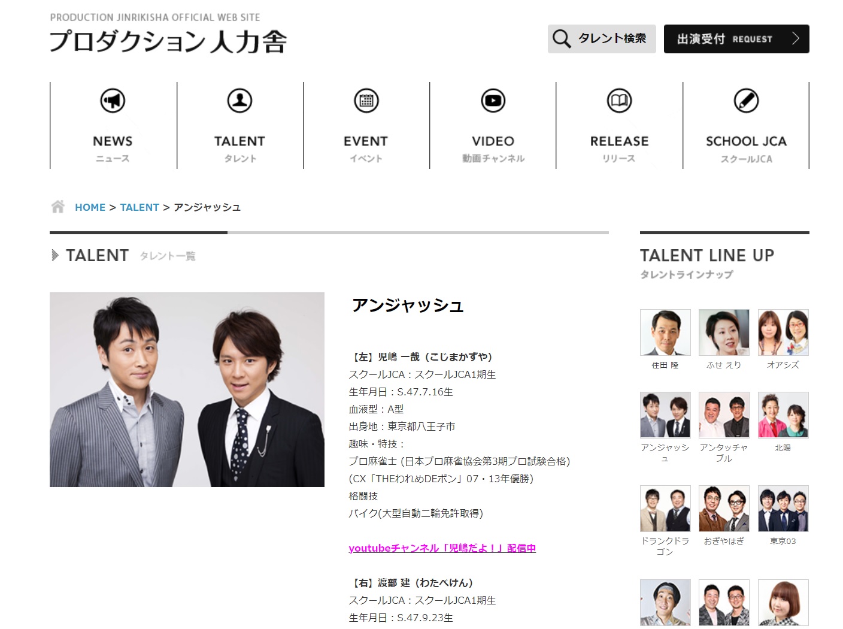843x629 pixels.
Task: Click おぎやはぎ name label
Action: pyautogui.click(x=724, y=541)
